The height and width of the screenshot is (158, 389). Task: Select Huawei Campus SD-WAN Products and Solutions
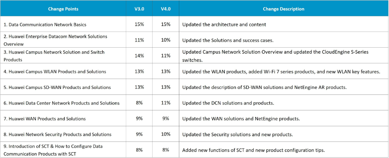pyautogui.click(x=57, y=87)
